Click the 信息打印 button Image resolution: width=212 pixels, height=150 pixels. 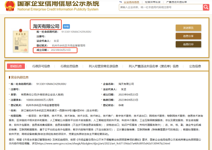pos(188,44)
